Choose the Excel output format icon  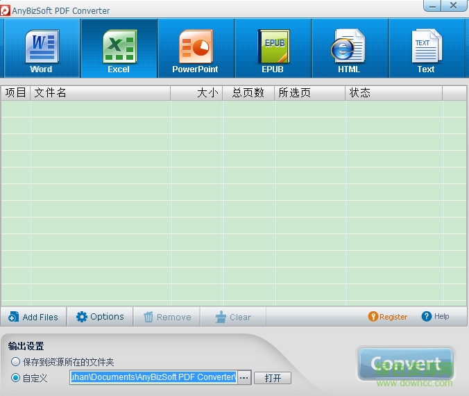click(x=119, y=48)
